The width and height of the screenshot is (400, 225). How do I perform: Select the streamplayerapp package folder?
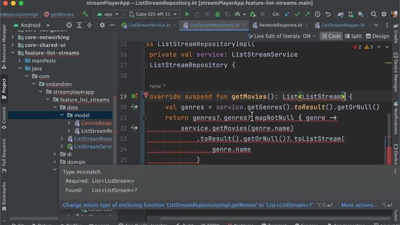[x=70, y=92]
